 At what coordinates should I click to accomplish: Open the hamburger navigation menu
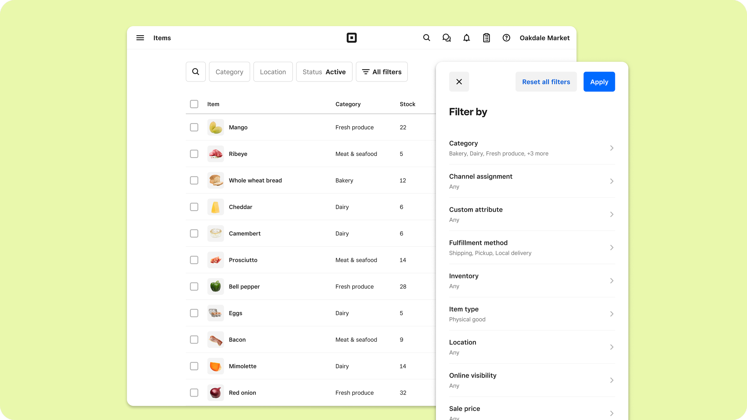pos(140,38)
